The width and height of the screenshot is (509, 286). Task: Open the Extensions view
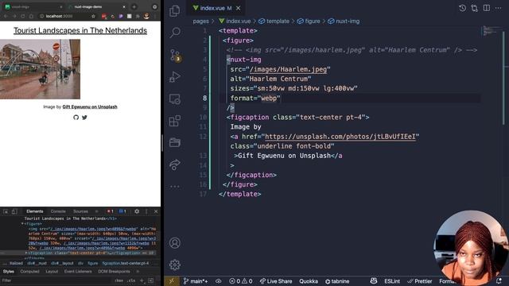pyautogui.click(x=175, y=121)
